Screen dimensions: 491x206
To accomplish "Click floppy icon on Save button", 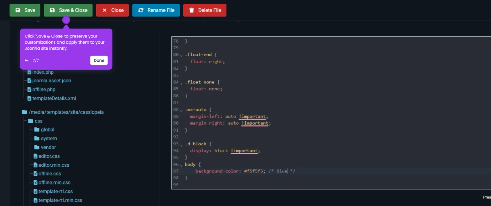I will [x=18, y=10].
